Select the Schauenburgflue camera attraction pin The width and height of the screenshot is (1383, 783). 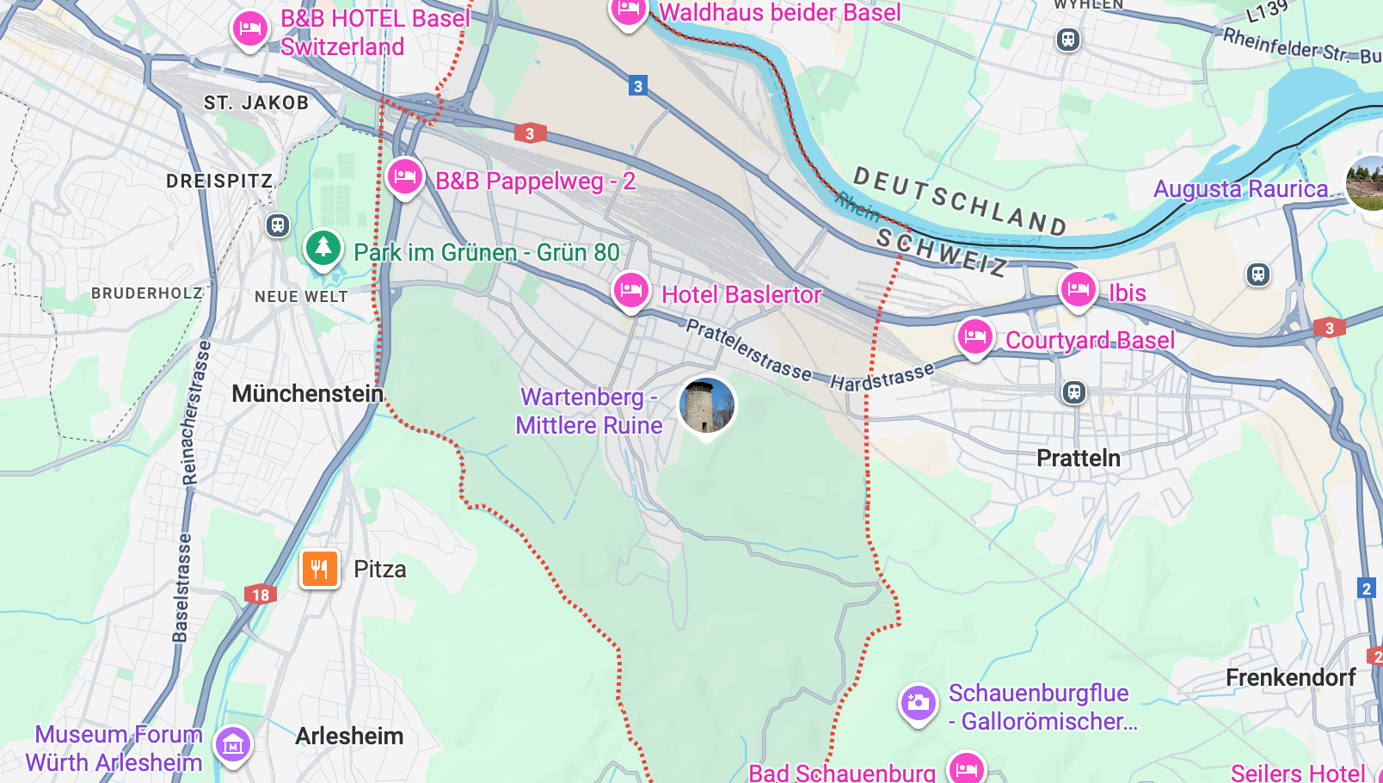click(x=918, y=704)
